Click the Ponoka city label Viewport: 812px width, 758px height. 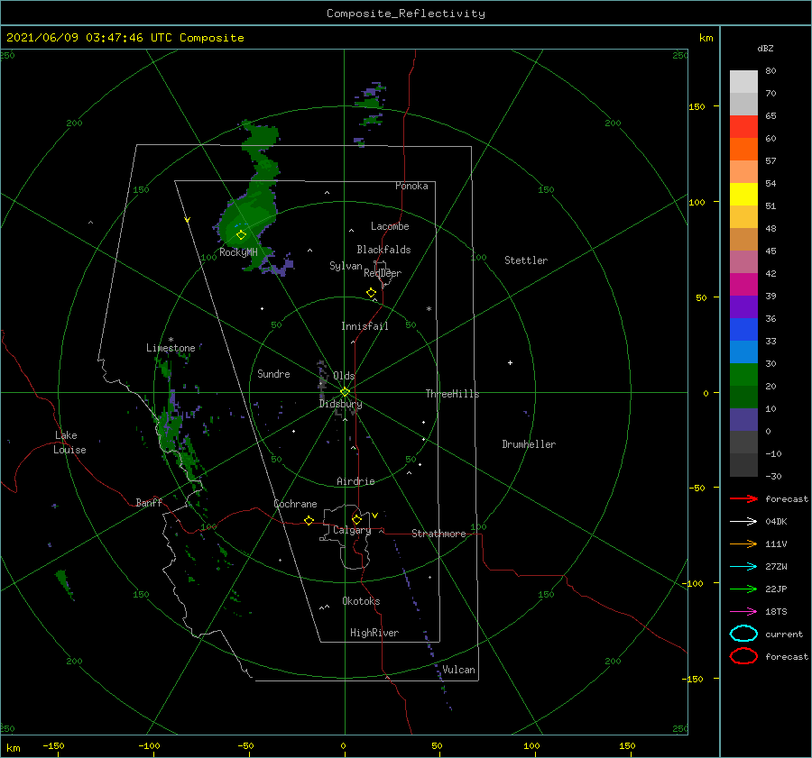(411, 186)
